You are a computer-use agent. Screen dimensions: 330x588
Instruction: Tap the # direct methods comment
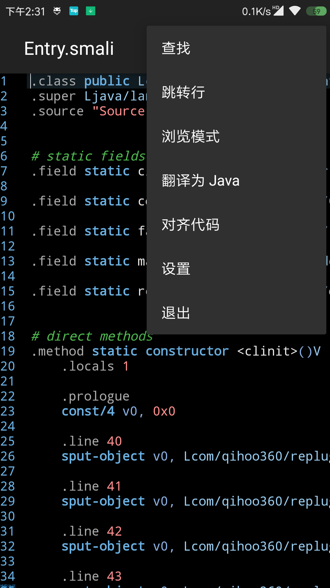coord(92,336)
